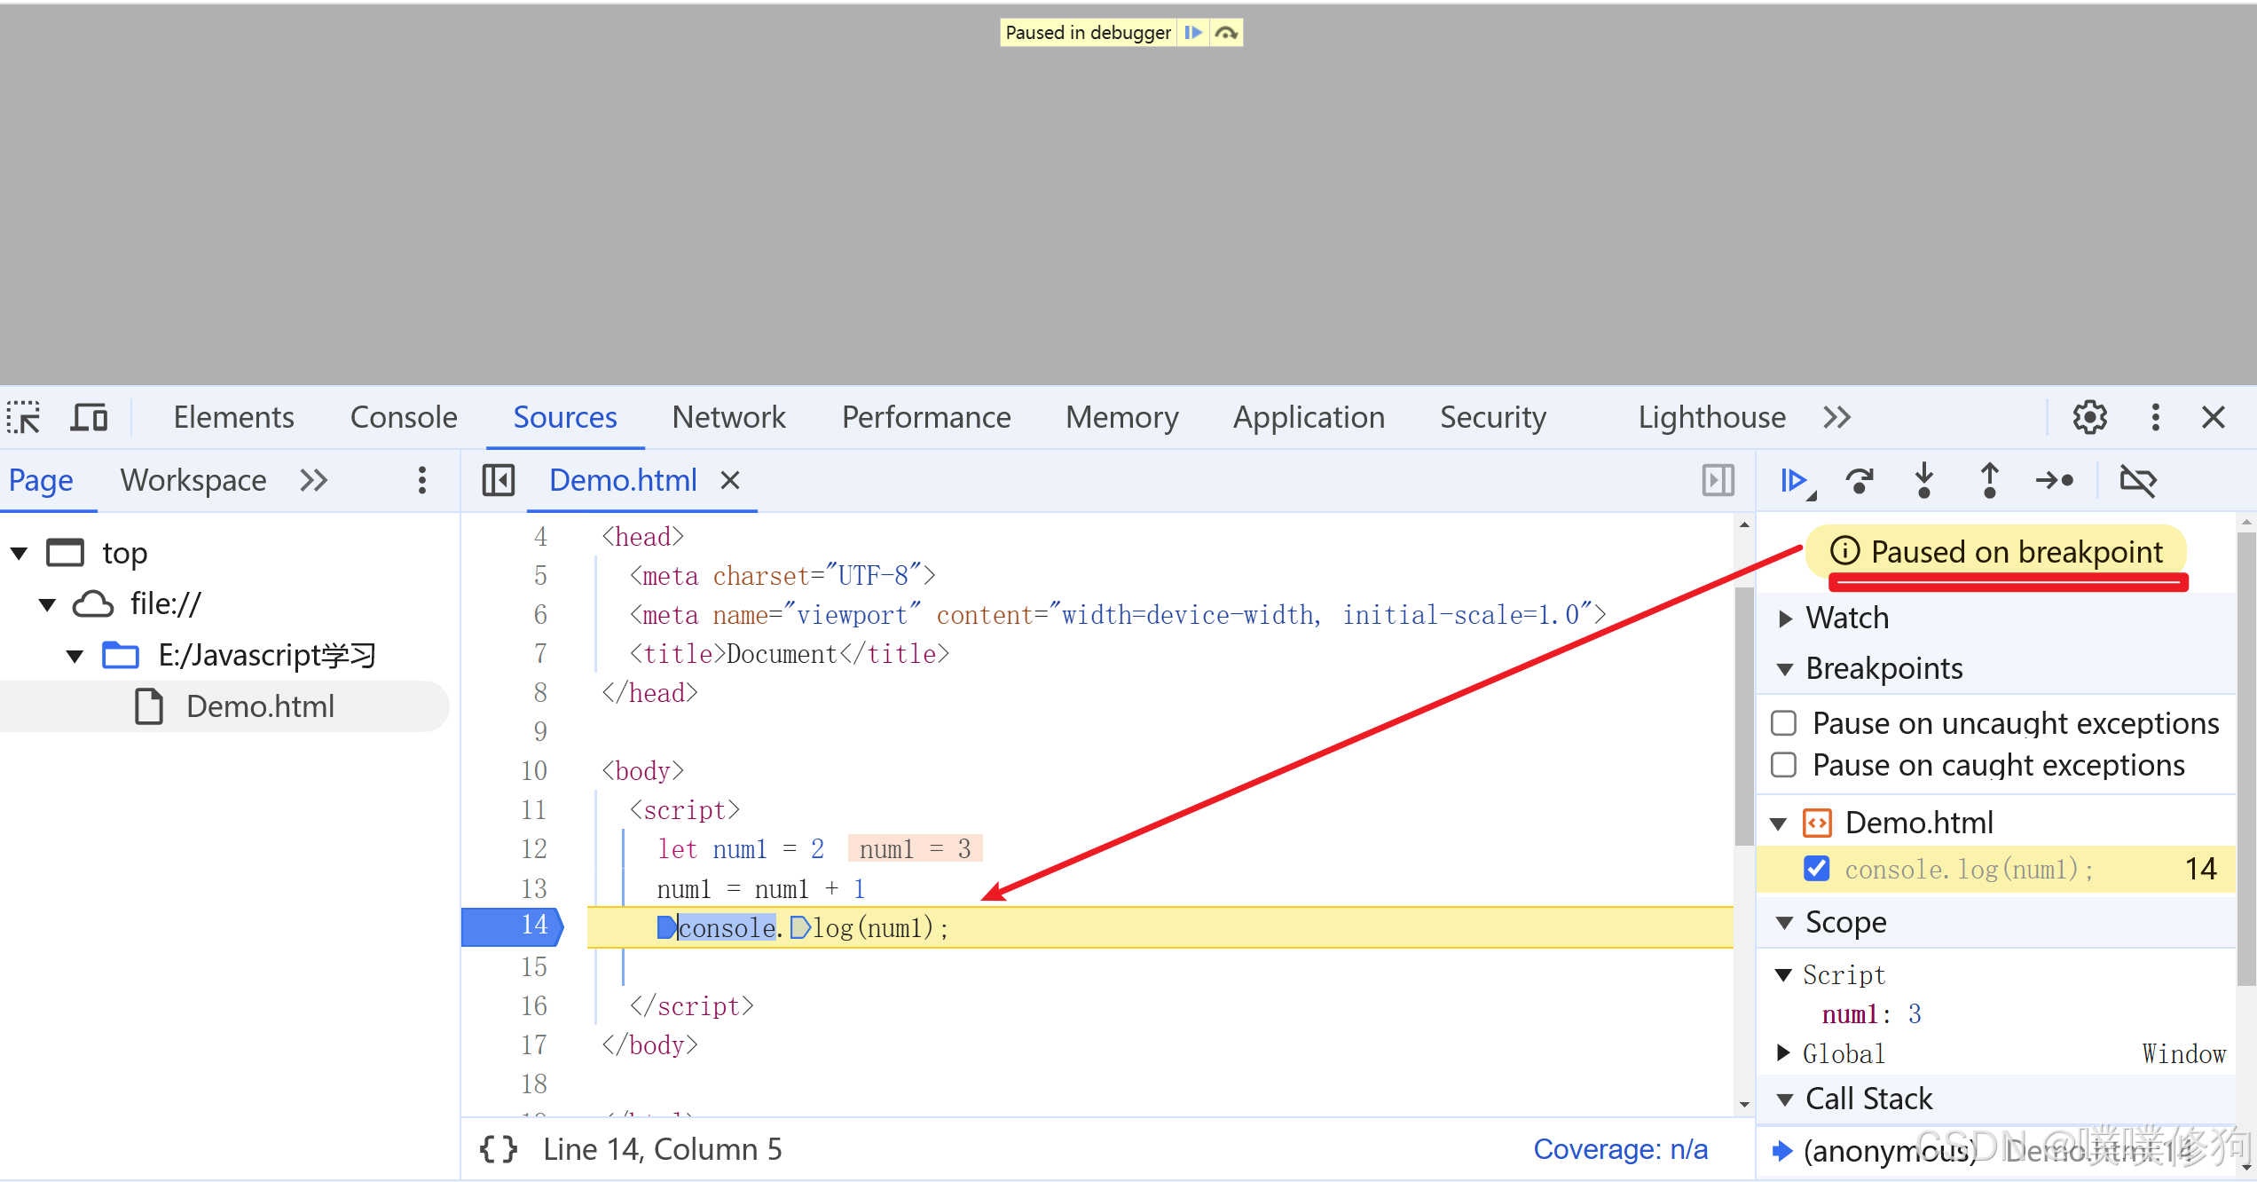
Task: Click the Step over next function icon
Action: coord(1860,481)
